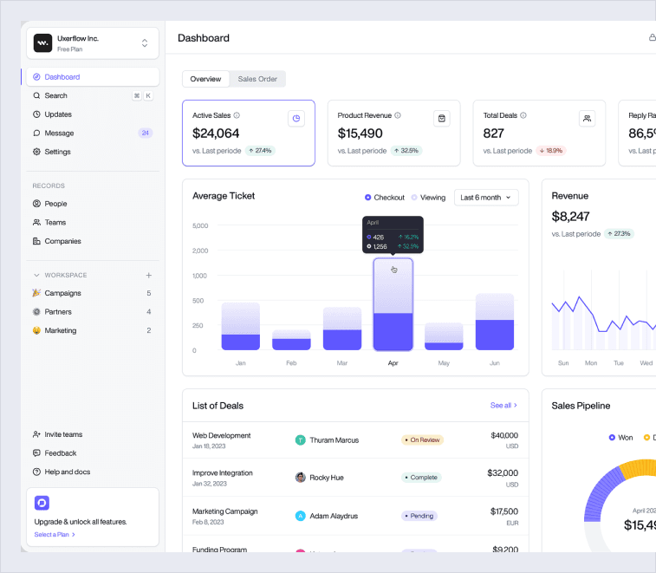Open Message in the sidebar
The height and width of the screenshot is (573, 656).
[59, 133]
